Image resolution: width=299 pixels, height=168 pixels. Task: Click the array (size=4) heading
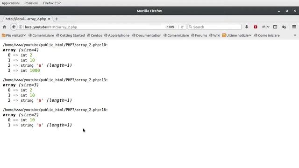tap(21, 50)
